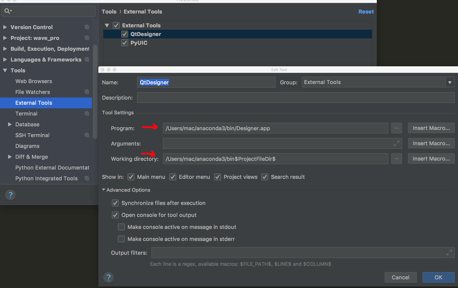Click project-level icon beside Version Control

coord(87,27)
